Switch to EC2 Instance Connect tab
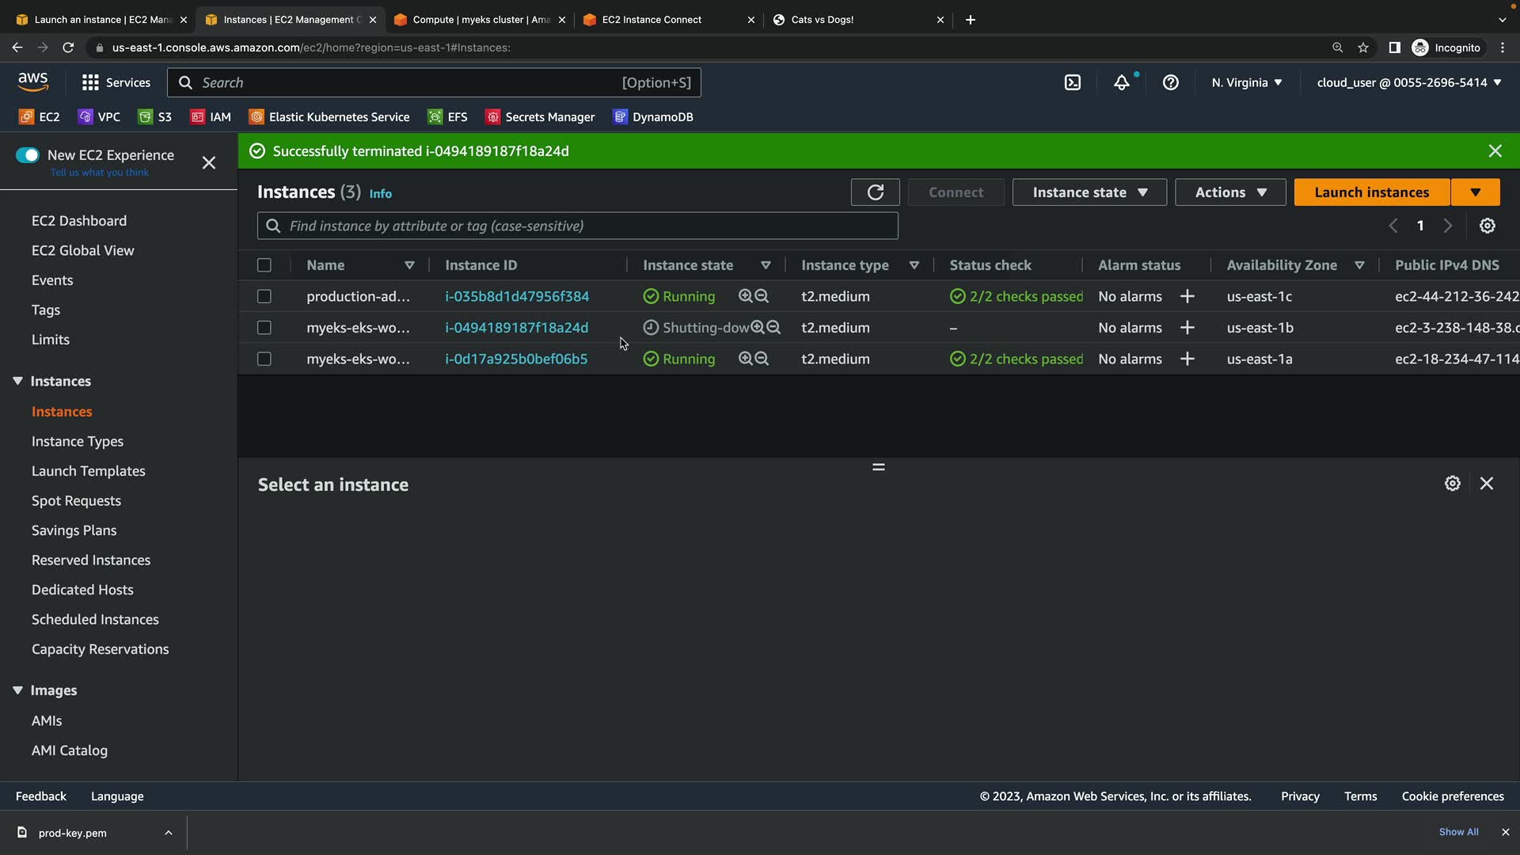Image resolution: width=1520 pixels, height=855 pixels. tap(652, 20)
